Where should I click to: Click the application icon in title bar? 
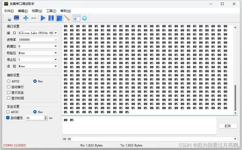[x=6, y=4]
